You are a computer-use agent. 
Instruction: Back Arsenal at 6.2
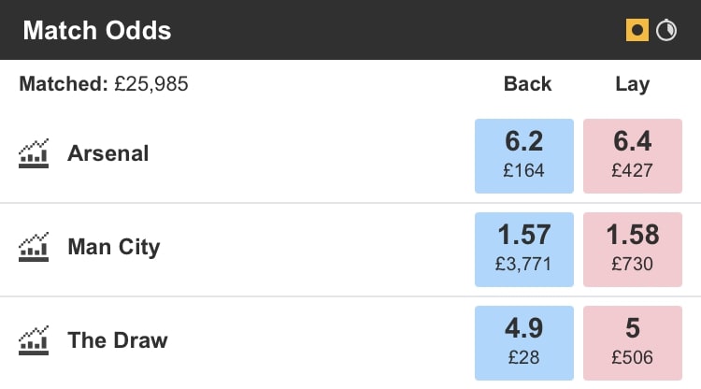[523, 153]
